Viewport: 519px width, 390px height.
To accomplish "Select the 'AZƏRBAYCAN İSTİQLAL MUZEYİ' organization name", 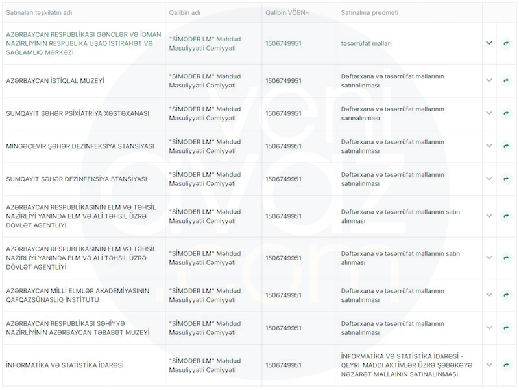I will click(x=55, y=80).
